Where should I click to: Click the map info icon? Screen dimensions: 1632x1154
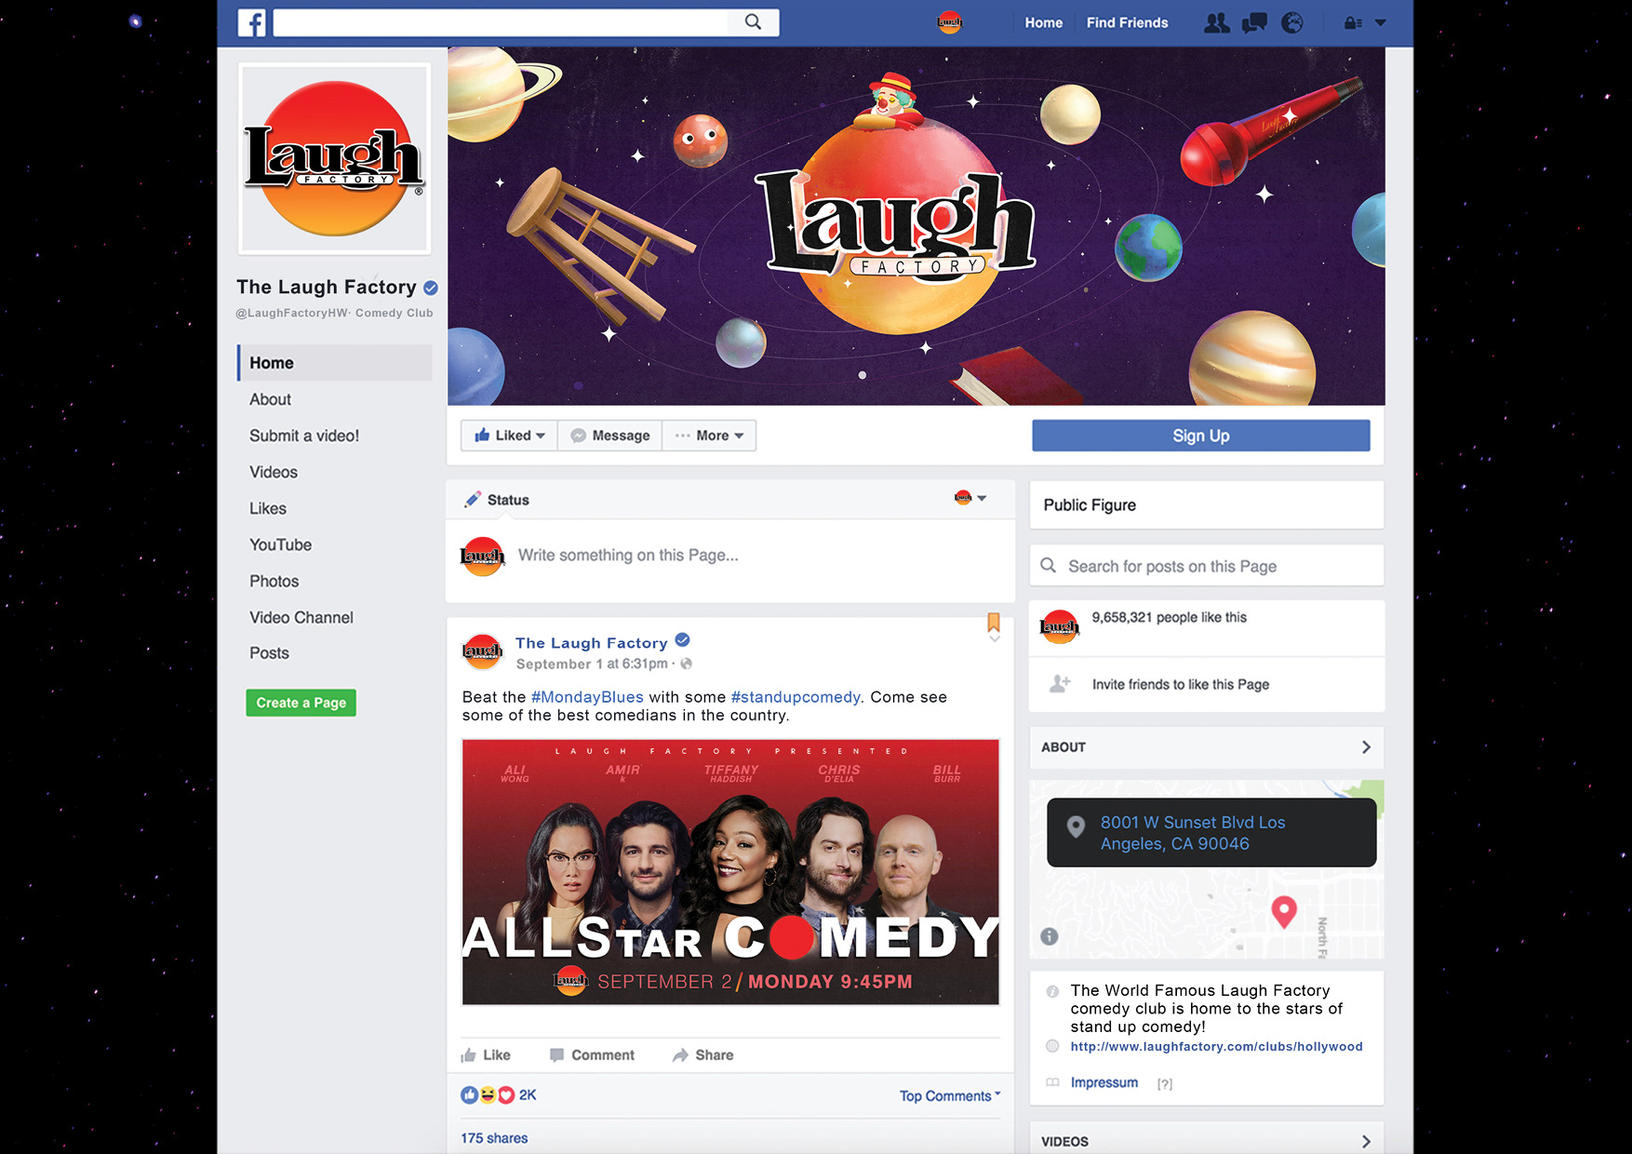point(1050,936)
